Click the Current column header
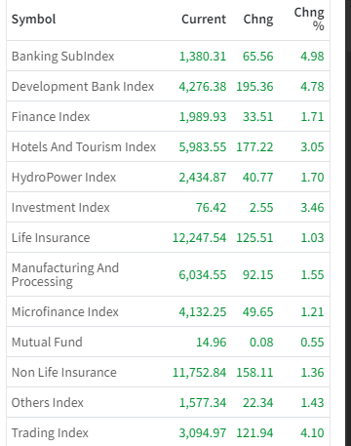The image size is (351, 446). (x=204, y=20)
